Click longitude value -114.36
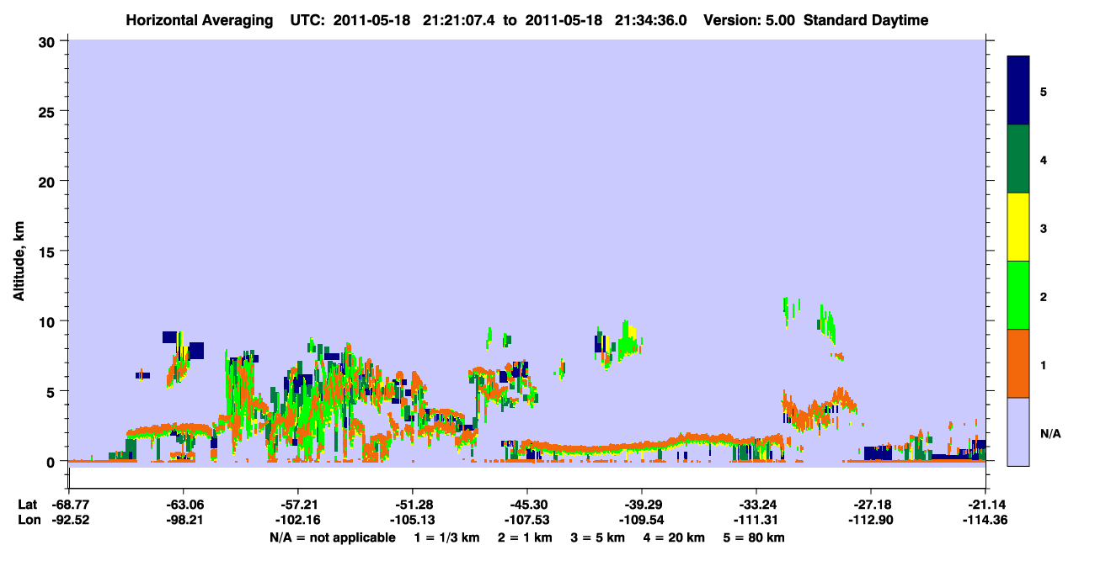The height and width of the screenshot is (561, 1095). (x=985, y=520)
